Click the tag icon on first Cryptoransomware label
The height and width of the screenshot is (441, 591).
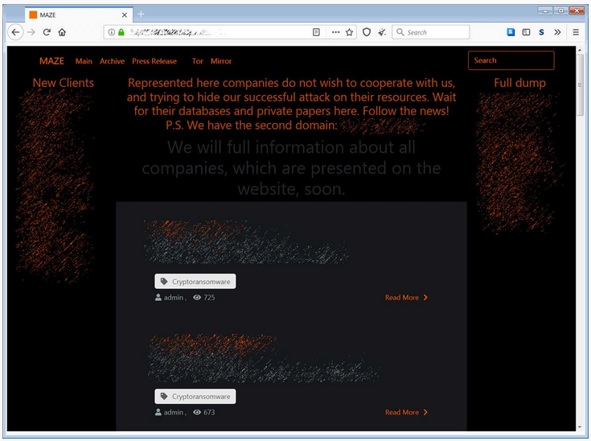(x=164, y=282)
